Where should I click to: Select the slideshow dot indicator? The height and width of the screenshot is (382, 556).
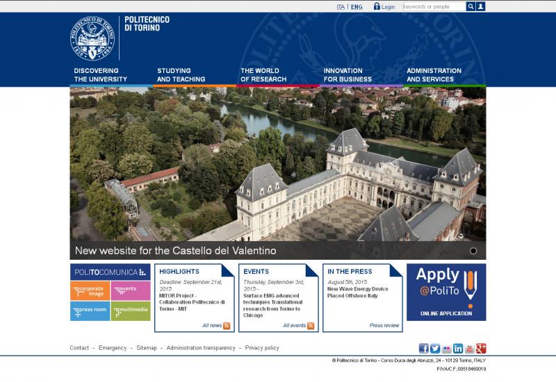point(473,251)
